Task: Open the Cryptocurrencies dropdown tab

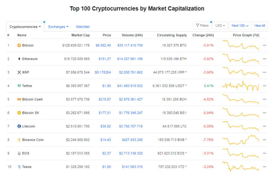Action: point(25,26)
